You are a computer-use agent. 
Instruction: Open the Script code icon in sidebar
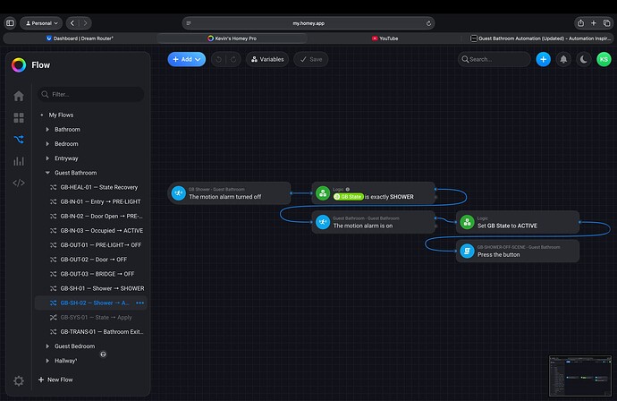click(19, 183)
